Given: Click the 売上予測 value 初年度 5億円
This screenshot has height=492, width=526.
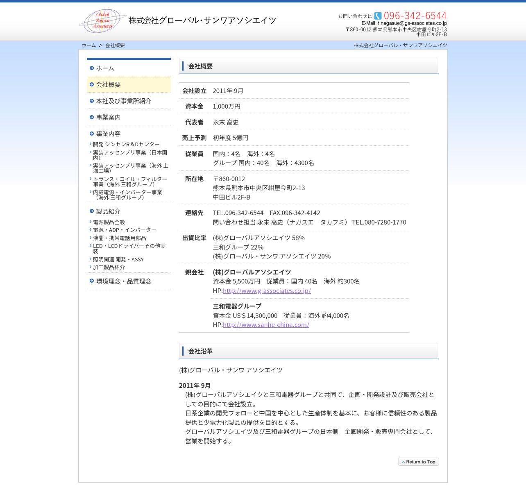Looking at the screenshot, I should click(x=231, y=138).
